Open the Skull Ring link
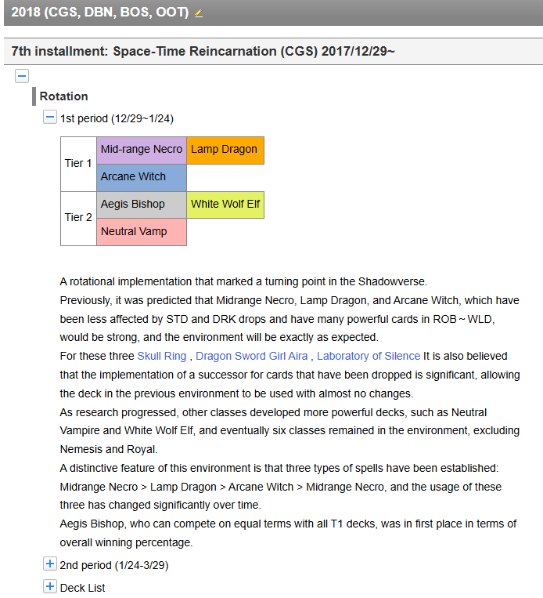Screen dimensions: 543x598 tap(162, 356)
